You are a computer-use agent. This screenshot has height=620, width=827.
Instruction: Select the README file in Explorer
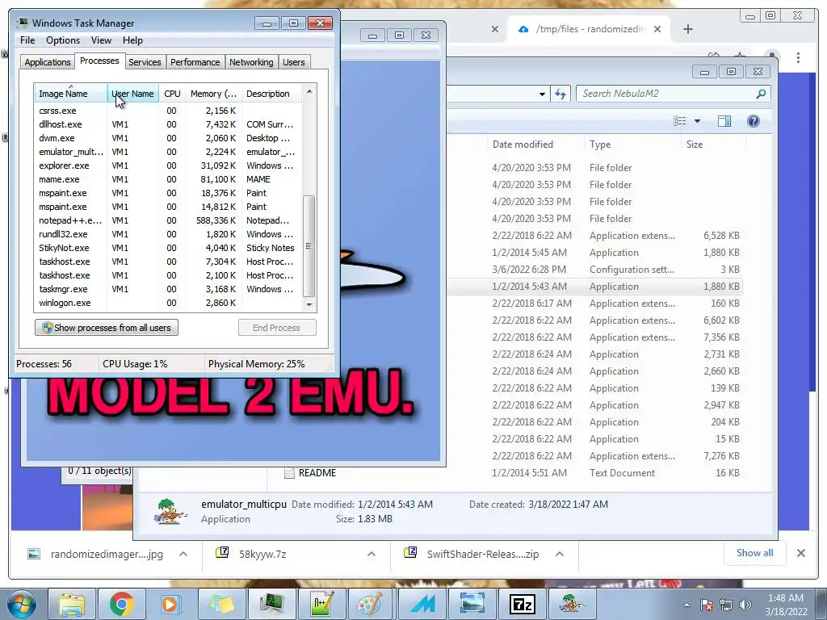click(x=317, y=473)
